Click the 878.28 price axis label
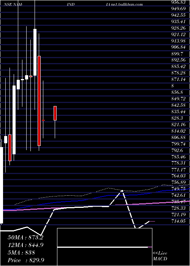The image size is (190, 266). (178, 73)
